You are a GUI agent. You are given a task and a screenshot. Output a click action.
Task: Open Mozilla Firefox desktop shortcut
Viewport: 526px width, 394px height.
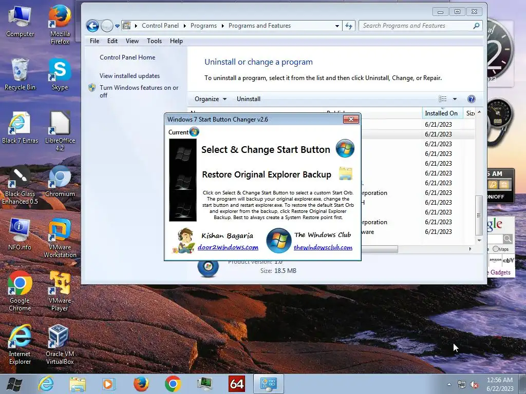coord(60,24)
